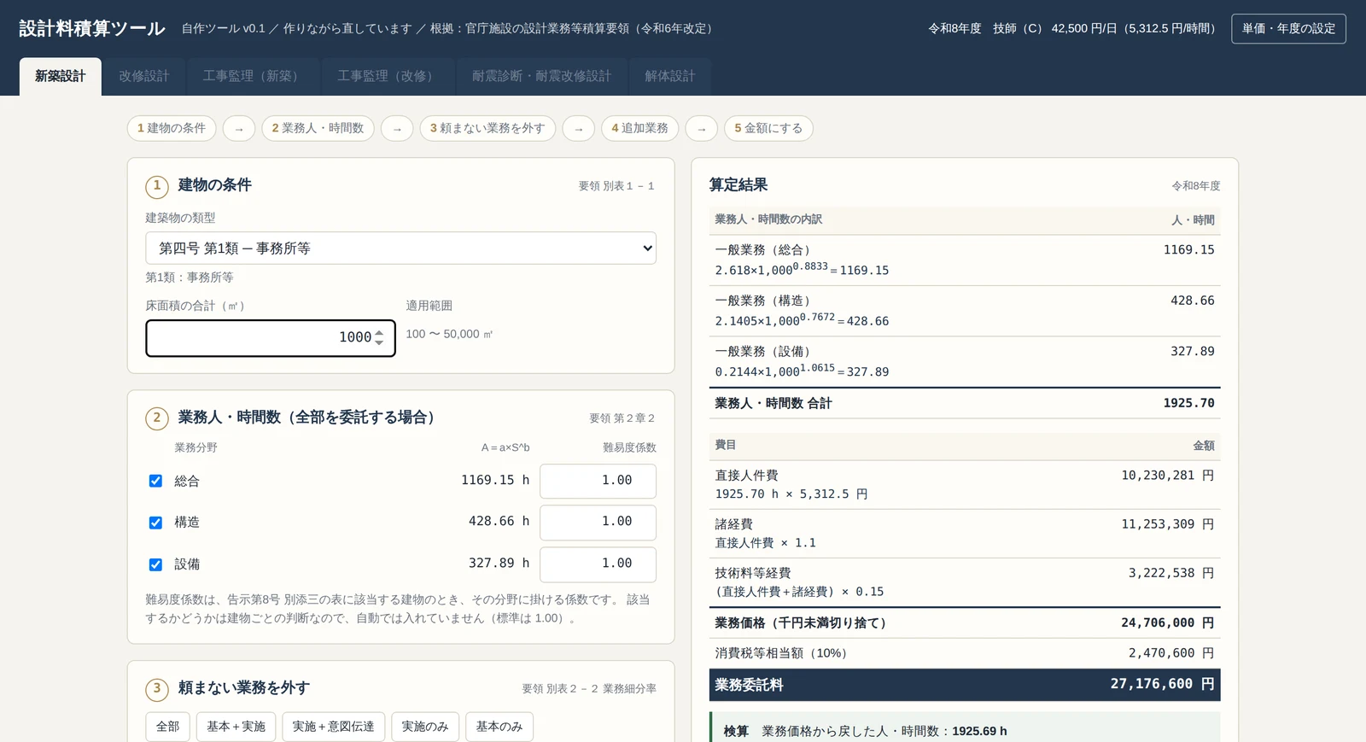1366x742 pixels.
Task: Uncheck the 構造 checkbox
Action: click(x=155, y=523)
